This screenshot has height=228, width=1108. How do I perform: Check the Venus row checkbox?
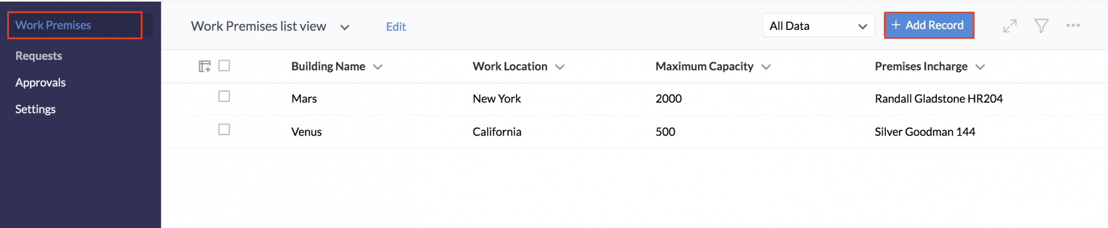224,129
